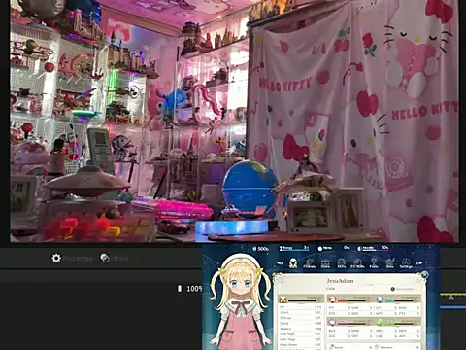Screen dimensions: 466x350
Task: Click the gear icon beside Properties
Action: click(x=56, y=259)
